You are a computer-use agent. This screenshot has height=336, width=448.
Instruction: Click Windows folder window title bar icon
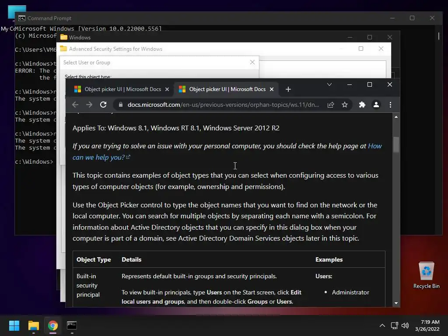pyautogui.click(x=64, y=38)
